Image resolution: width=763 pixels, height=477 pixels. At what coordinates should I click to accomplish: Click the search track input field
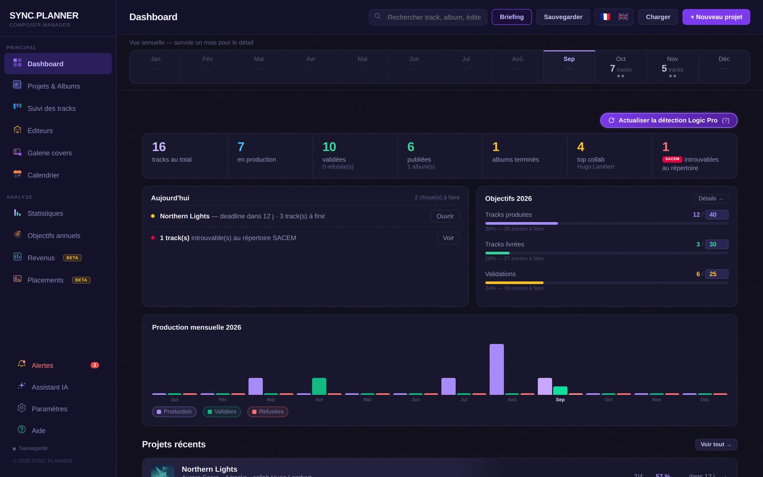coord(428,17)
